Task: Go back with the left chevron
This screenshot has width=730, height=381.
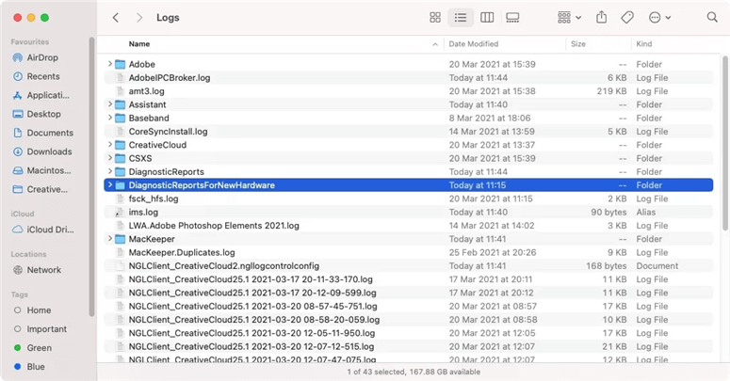Action: click(x=116, y=18)
